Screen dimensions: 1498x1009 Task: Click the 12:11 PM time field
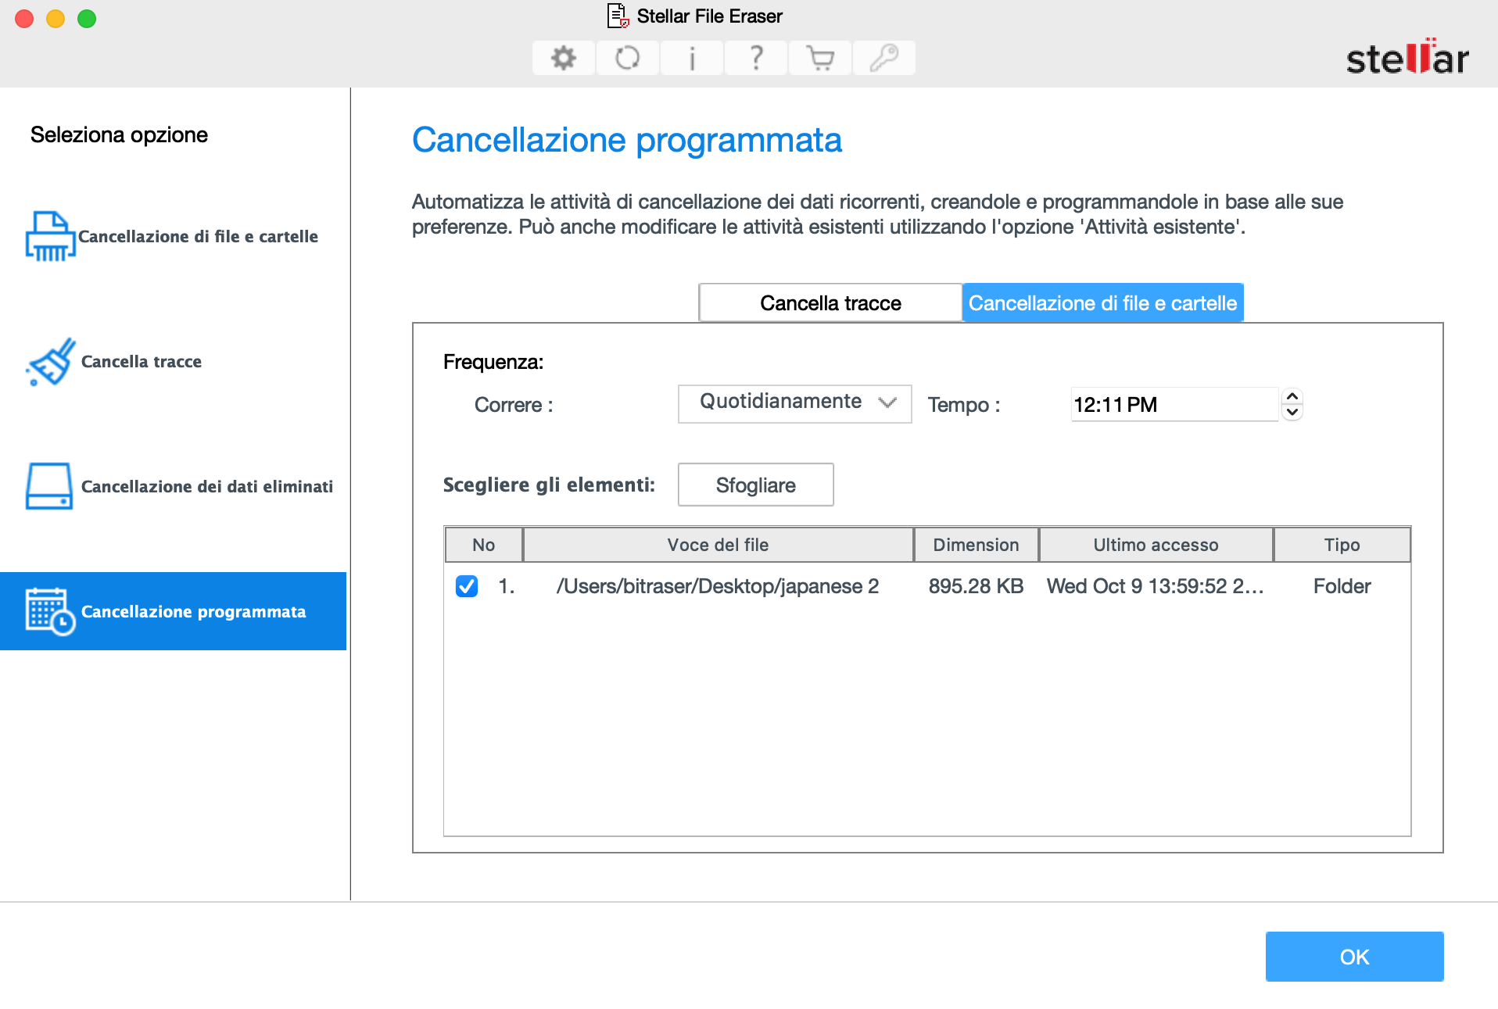pyautogui.click(x=1174, y=404)
